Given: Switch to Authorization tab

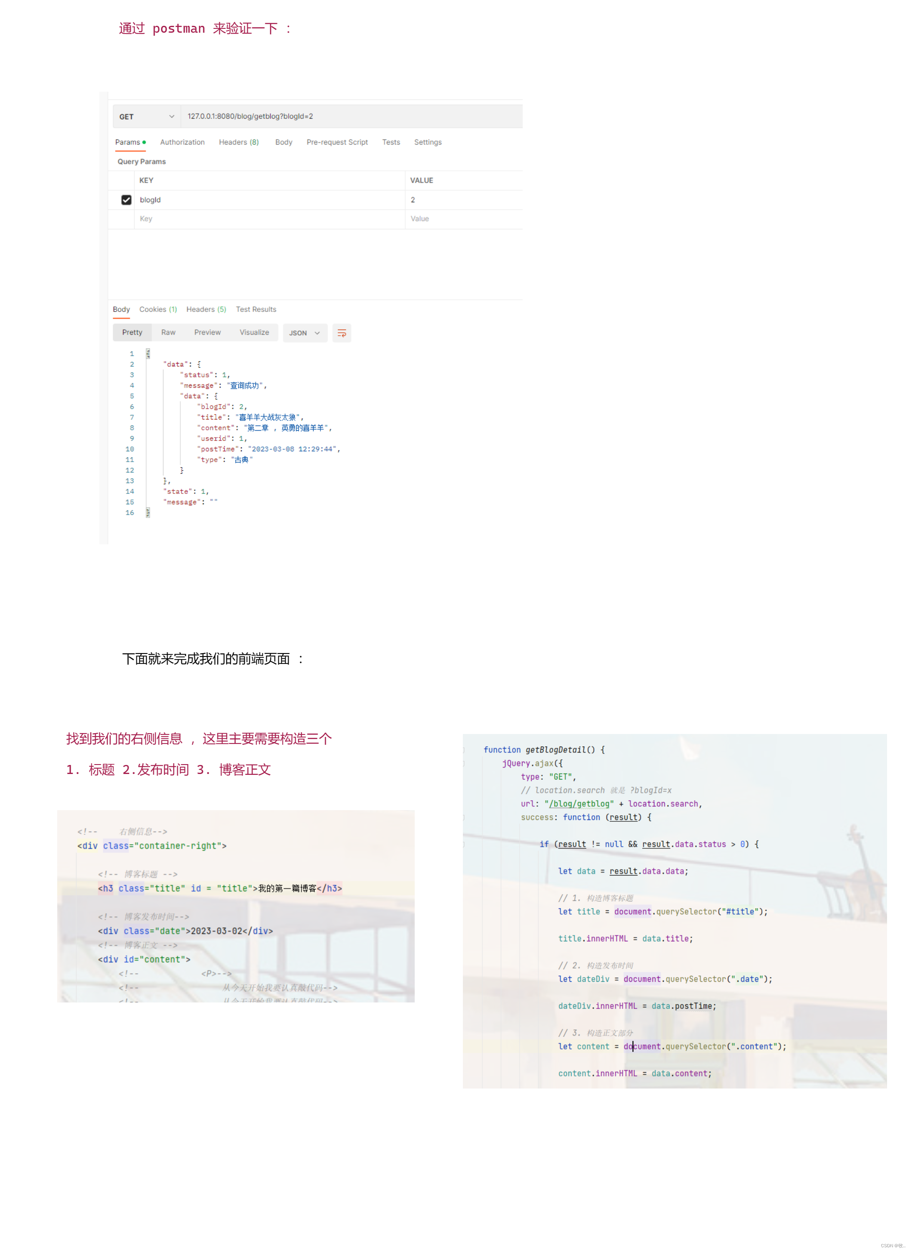Looking at the screenshot, I should pyautogui.click(x=183, y=143).
